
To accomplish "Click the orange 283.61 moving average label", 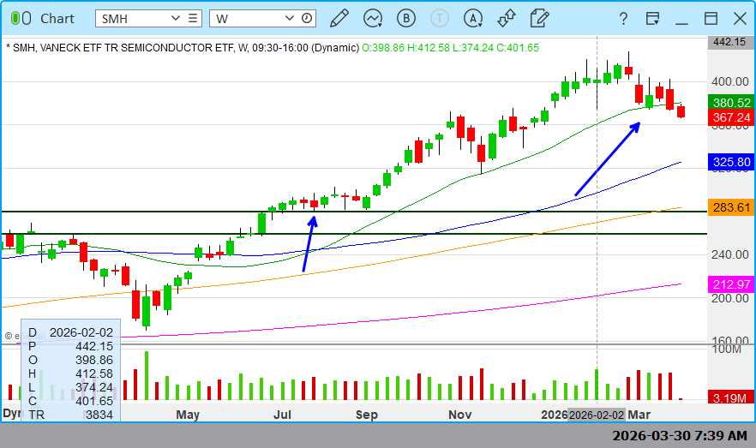I will coord(731,207).
